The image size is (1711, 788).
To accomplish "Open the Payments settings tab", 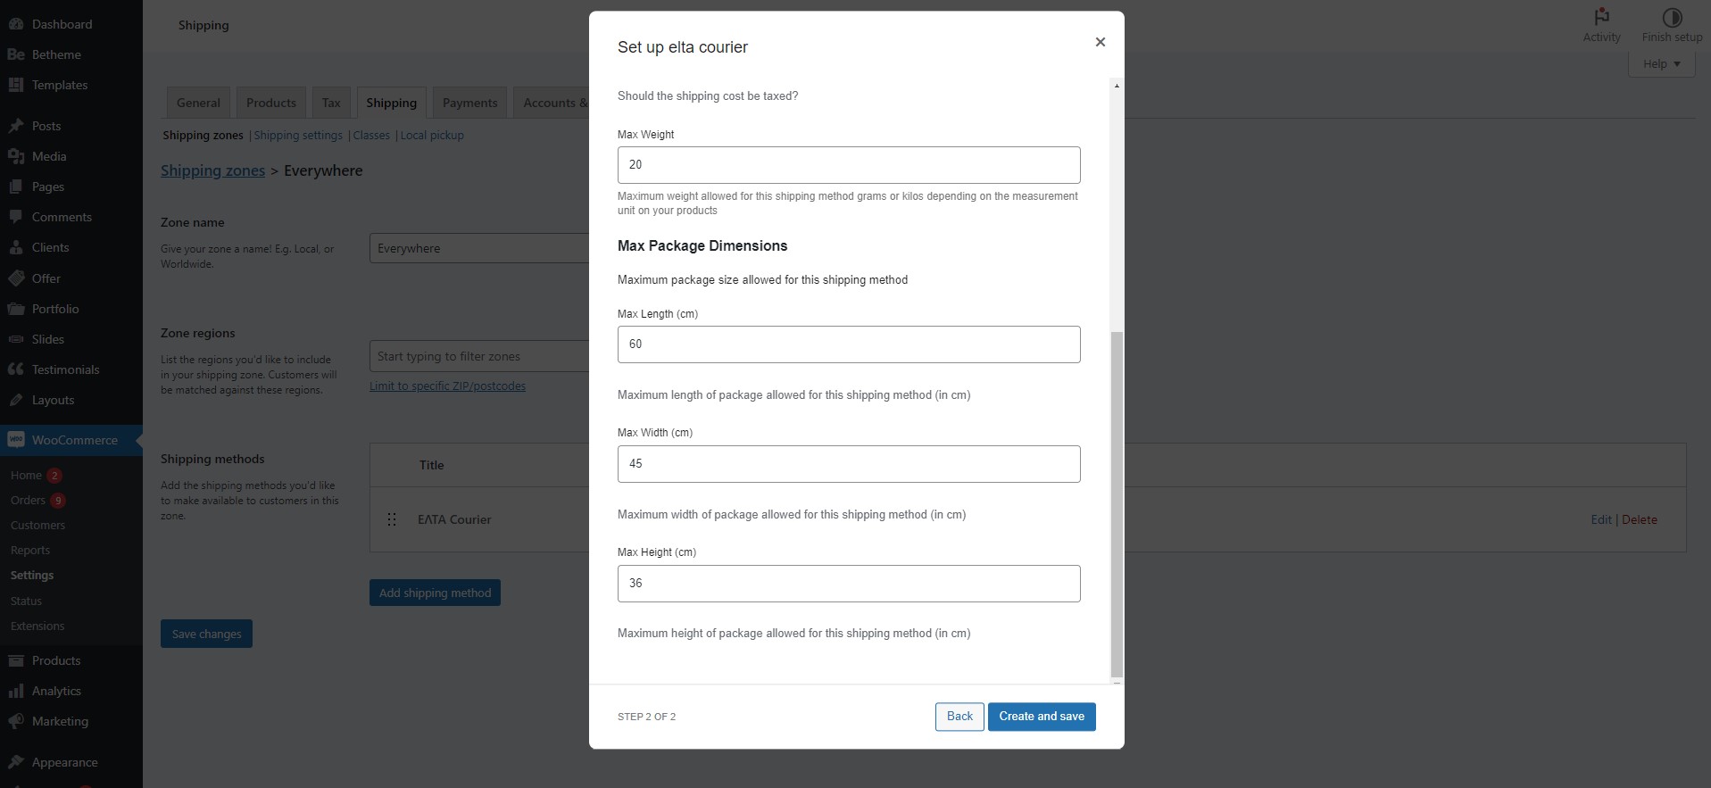I will pyautogui.click(x=469, y=103).
